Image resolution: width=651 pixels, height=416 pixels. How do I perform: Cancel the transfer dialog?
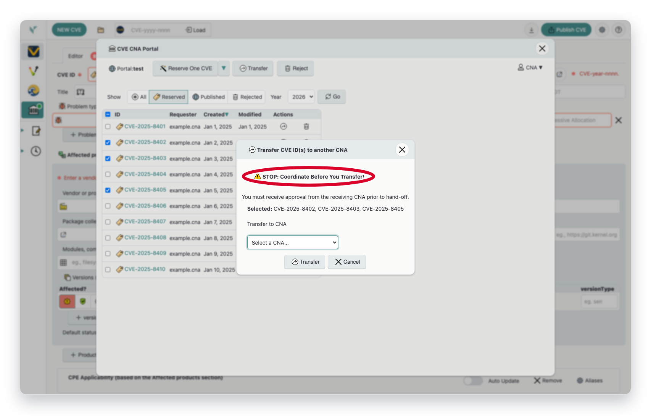[347, 262]
